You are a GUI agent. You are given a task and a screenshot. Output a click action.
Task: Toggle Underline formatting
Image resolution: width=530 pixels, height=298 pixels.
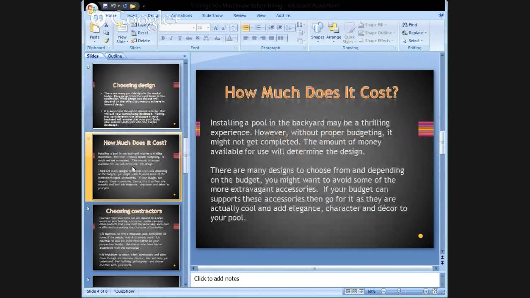[x=180, y=38]
